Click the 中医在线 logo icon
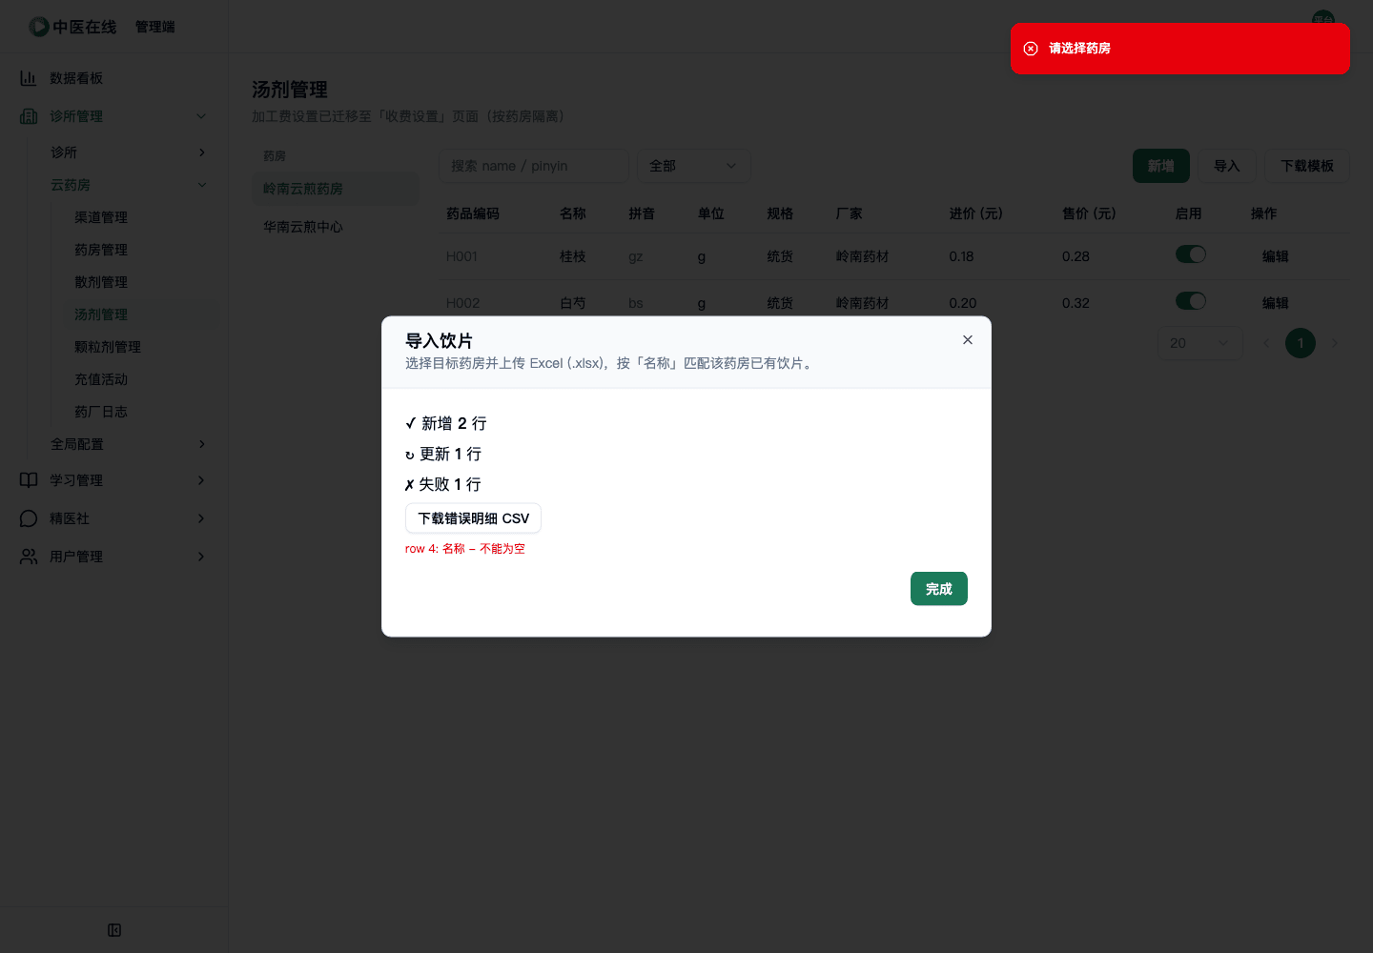 point(39,27)
